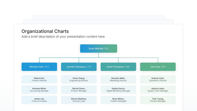
Task: Click Robert Kim, Finance Director card
Action: click(x=39, y=79)
